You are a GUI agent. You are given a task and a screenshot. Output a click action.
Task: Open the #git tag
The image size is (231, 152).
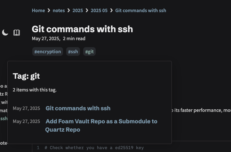click(89, 52)
